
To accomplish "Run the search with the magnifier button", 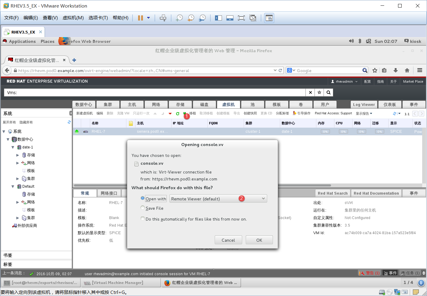I will 329,93.
